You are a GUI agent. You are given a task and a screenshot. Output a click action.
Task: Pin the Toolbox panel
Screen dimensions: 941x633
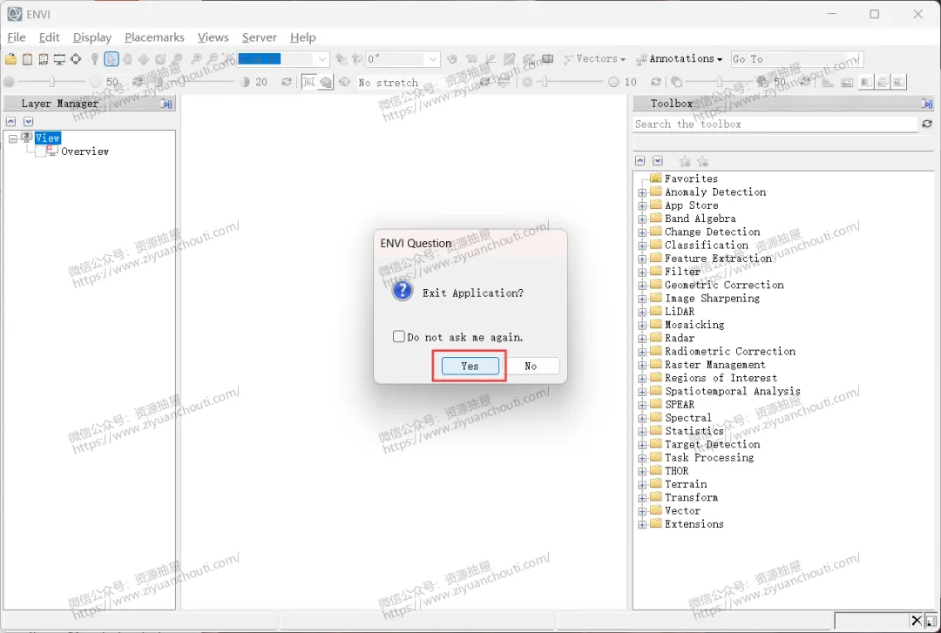(927, 104)
